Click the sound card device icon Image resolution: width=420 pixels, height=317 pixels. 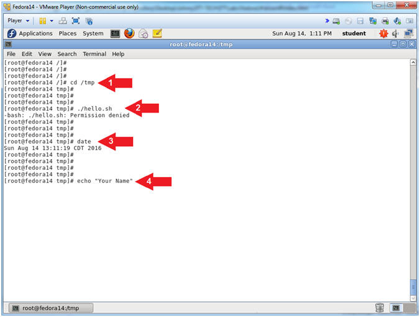click(397, 21)
